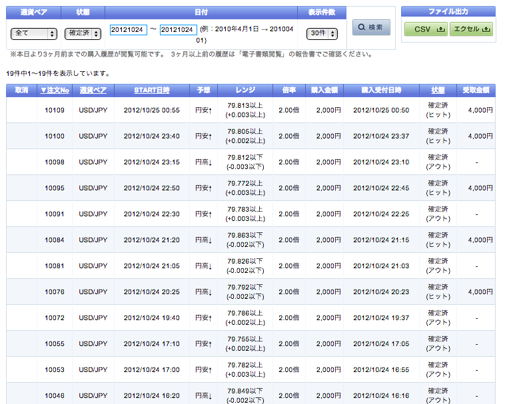Viewport: 509px width, 404px height.
Task: Sort by the START日時 column header
Action: click(152, 90)
